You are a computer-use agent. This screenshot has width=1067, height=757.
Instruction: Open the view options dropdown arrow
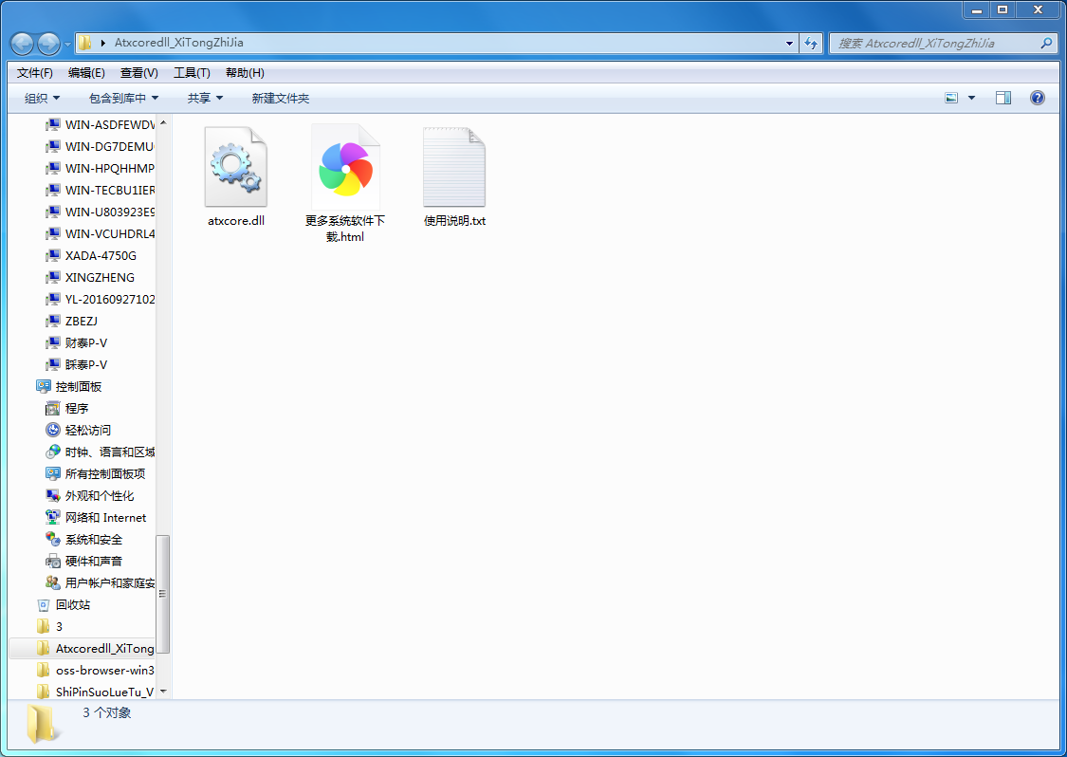point(972,98)
